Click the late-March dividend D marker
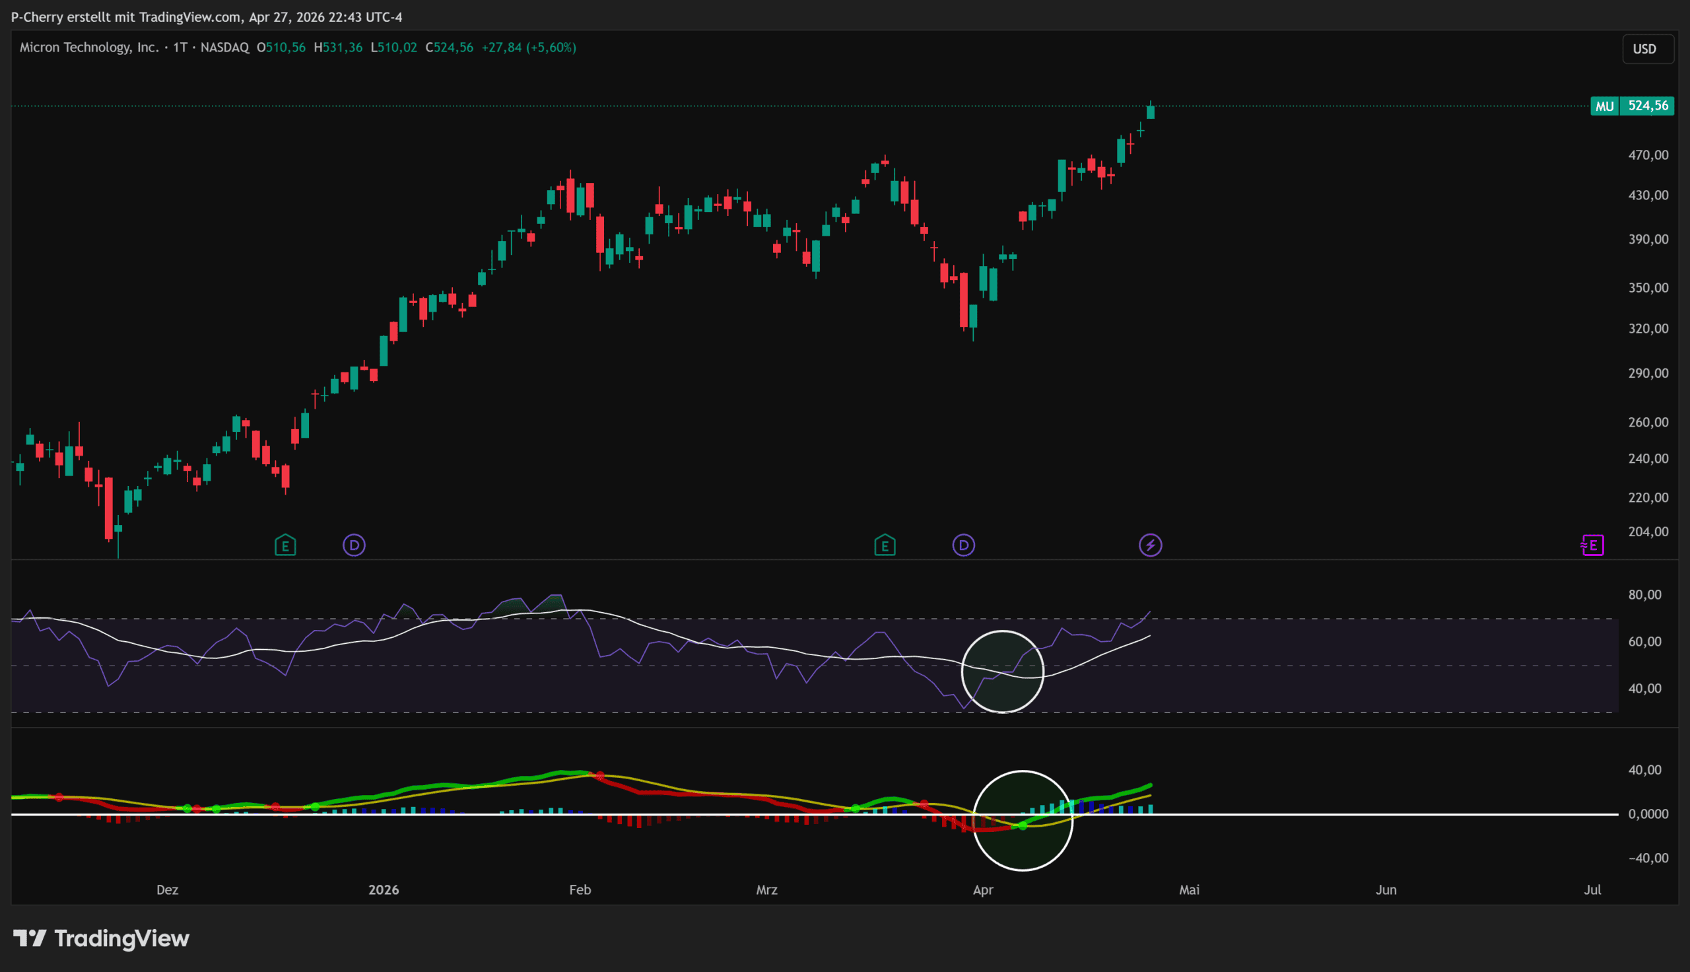The width and height of the screenshot is (1690, 972). click(x=963, y=545)
